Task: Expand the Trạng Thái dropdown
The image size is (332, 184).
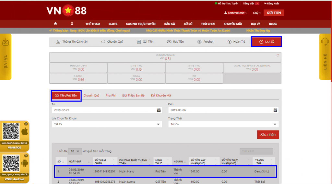Action: 275,124
